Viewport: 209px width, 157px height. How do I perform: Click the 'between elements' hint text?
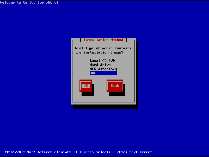54,152
